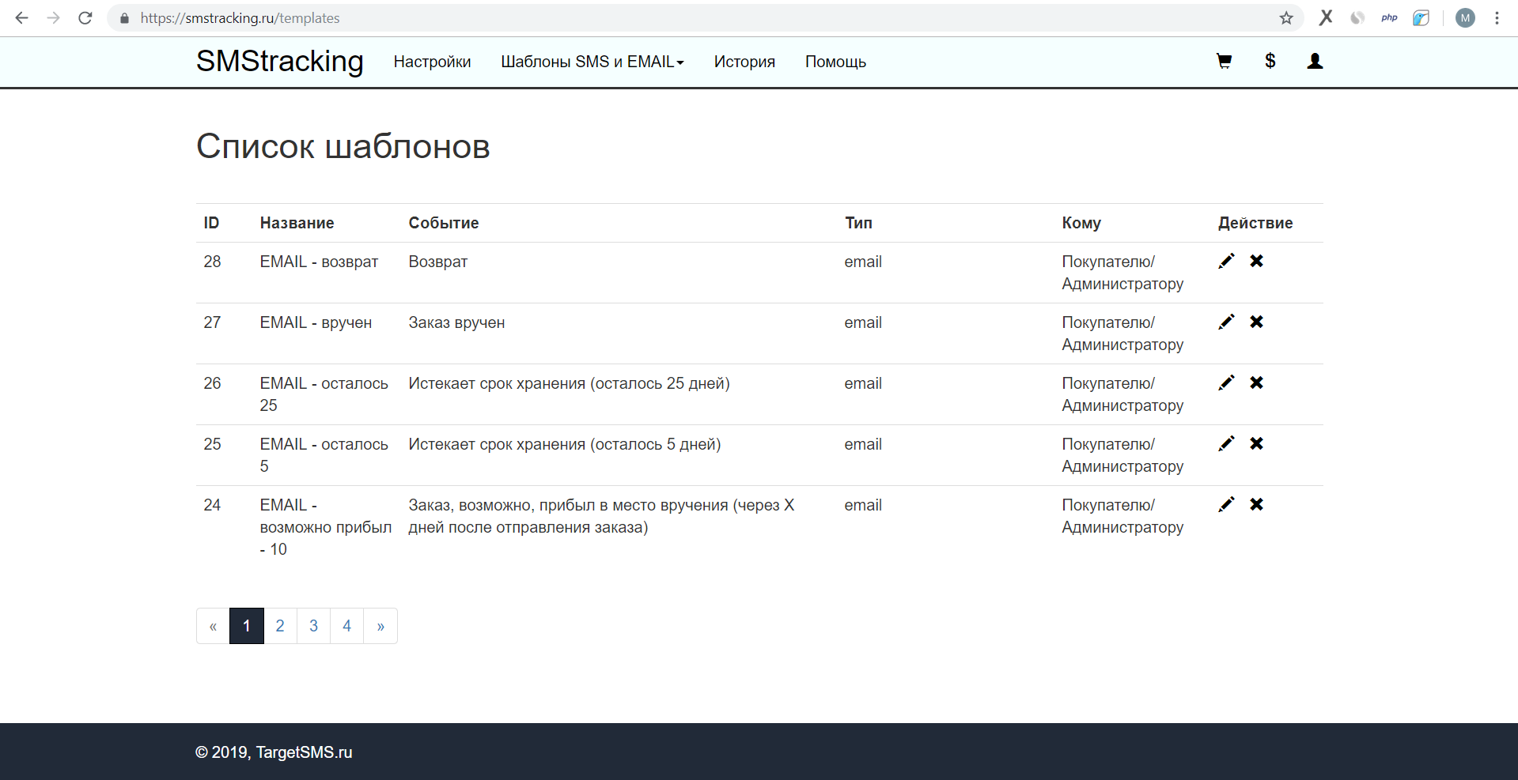
Task: Go to pagination page 2
Action: 280,626
